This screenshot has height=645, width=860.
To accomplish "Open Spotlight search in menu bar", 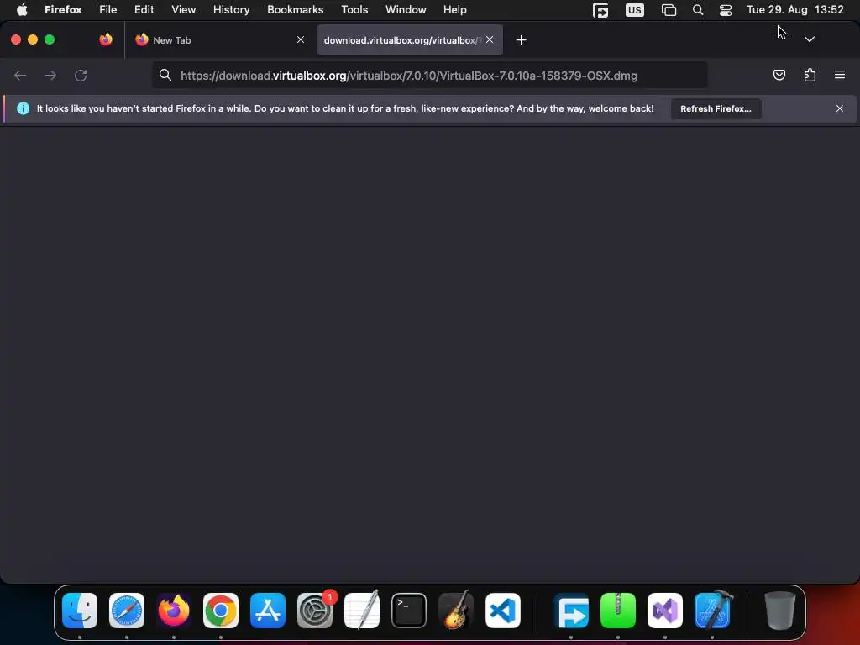I will 698,10.
